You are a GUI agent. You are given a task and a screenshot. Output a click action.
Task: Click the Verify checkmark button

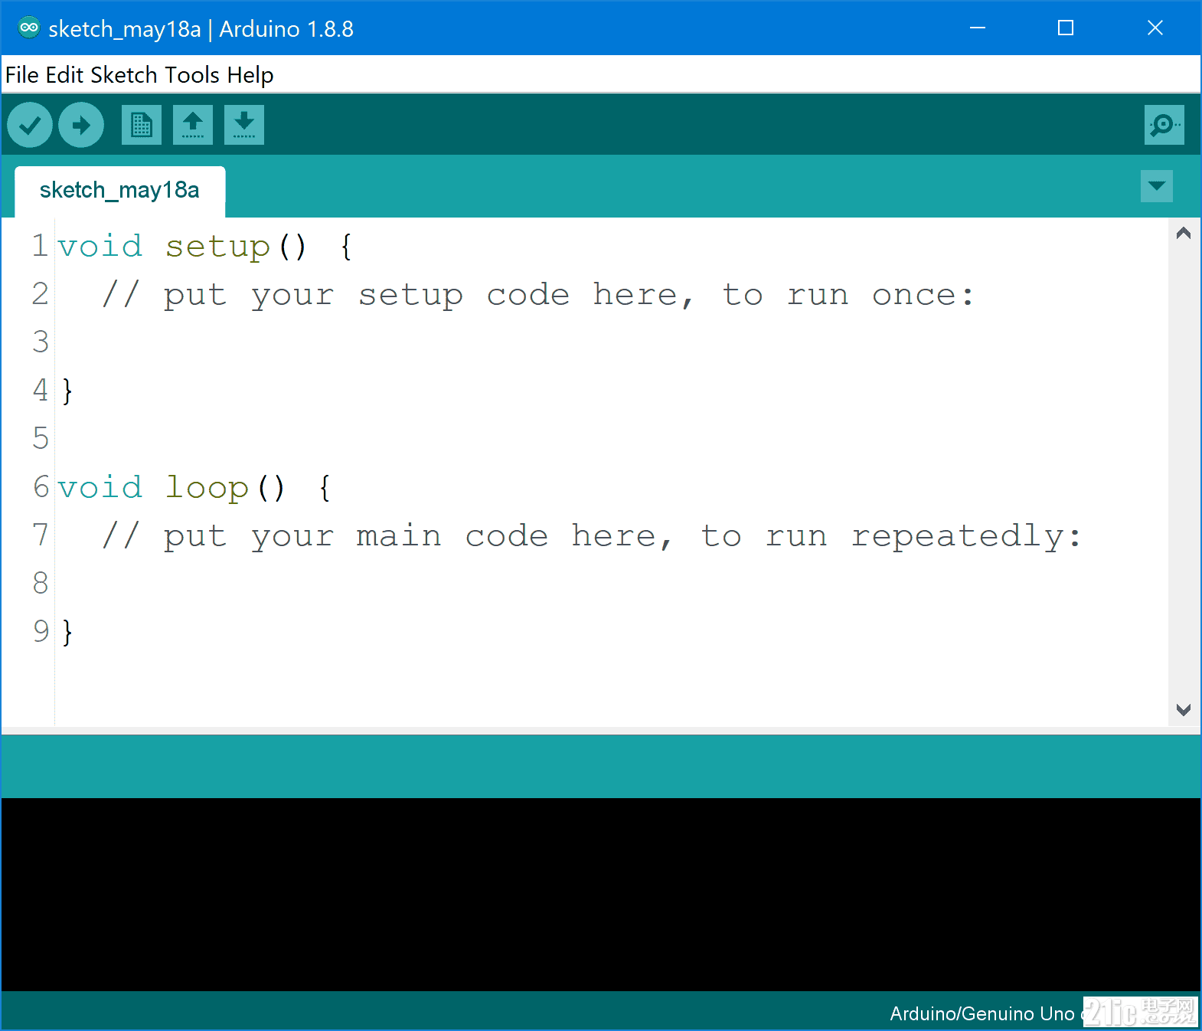coord(30,125)
